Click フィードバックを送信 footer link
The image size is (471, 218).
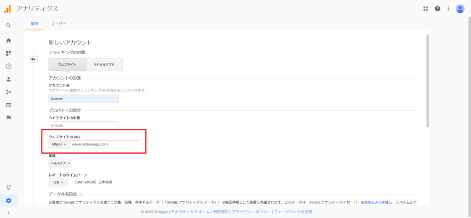coord(293,212)
